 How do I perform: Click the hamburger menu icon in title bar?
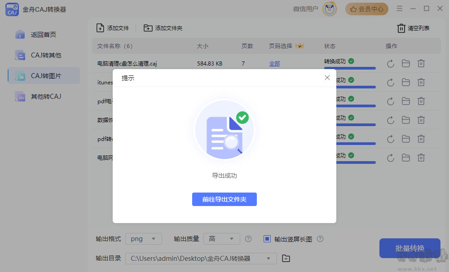pos(399,8)
